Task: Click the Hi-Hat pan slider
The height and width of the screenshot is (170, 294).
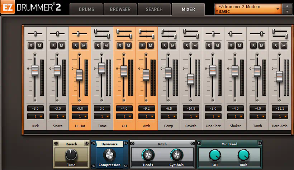Action: tap(78, 34)
